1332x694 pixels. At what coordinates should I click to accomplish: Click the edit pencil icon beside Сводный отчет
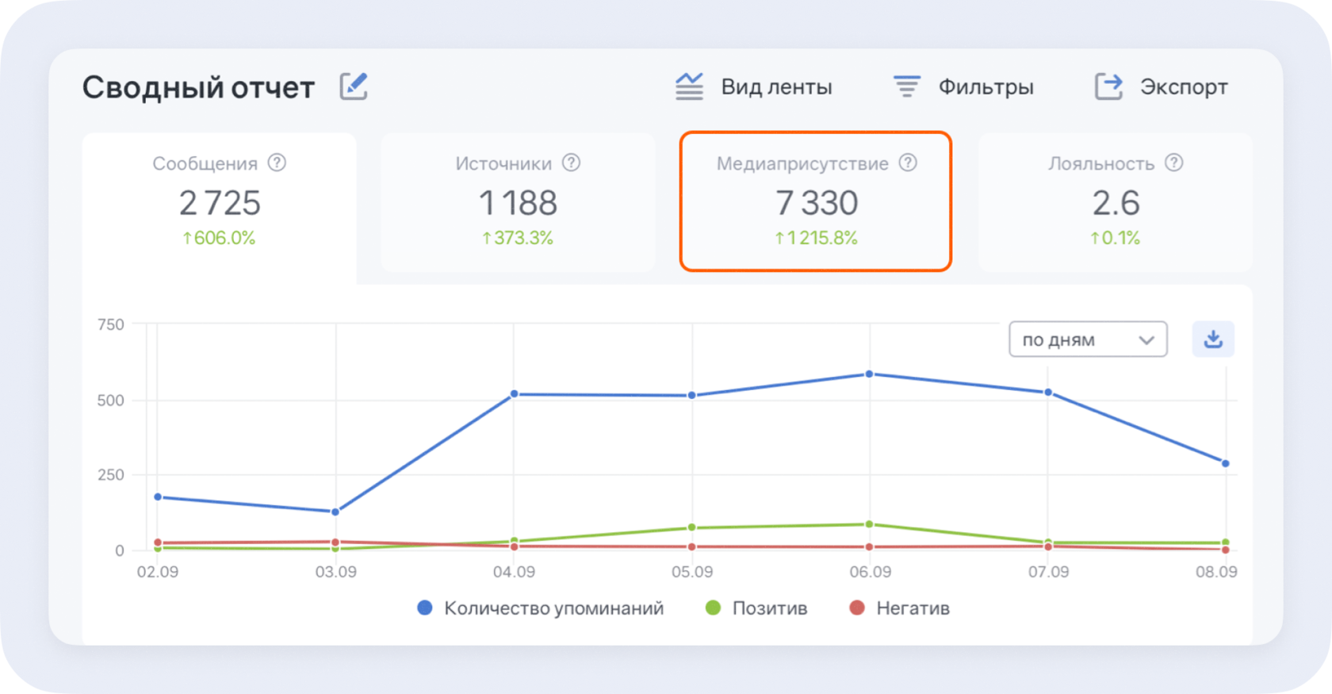point(354,86)
